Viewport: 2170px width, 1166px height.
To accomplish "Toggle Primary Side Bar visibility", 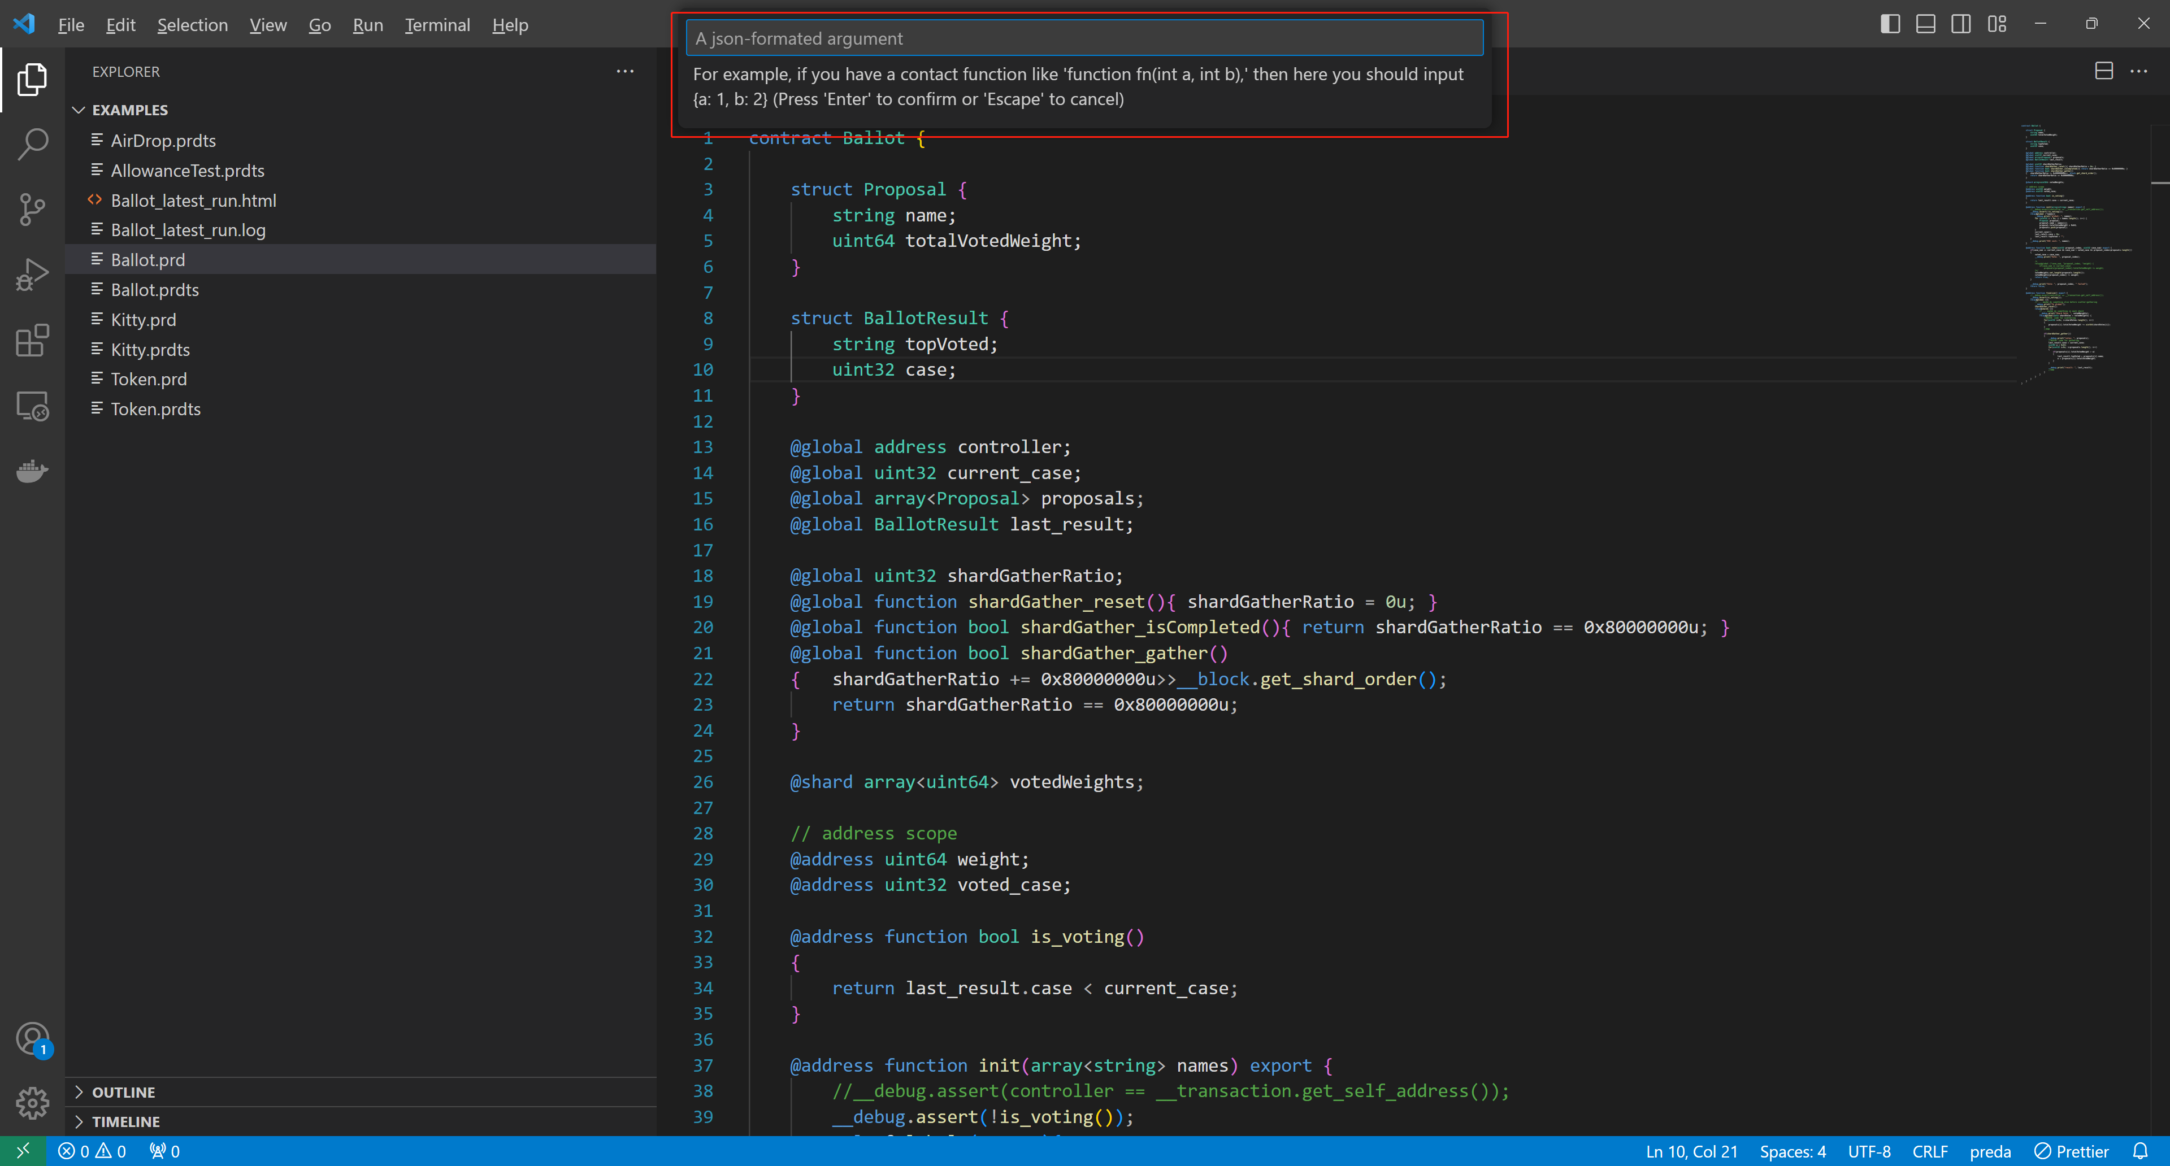I will (x=1890, y=24).
